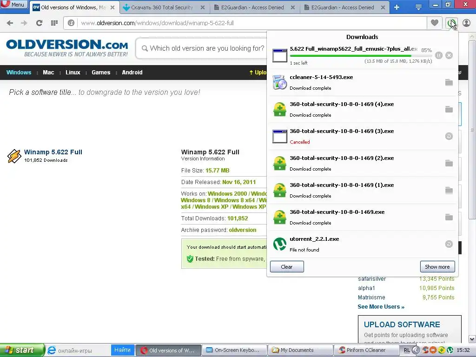Cancel the Winamp download in progress
Screen dimensions: 476x357
click(x=449, y=55)
